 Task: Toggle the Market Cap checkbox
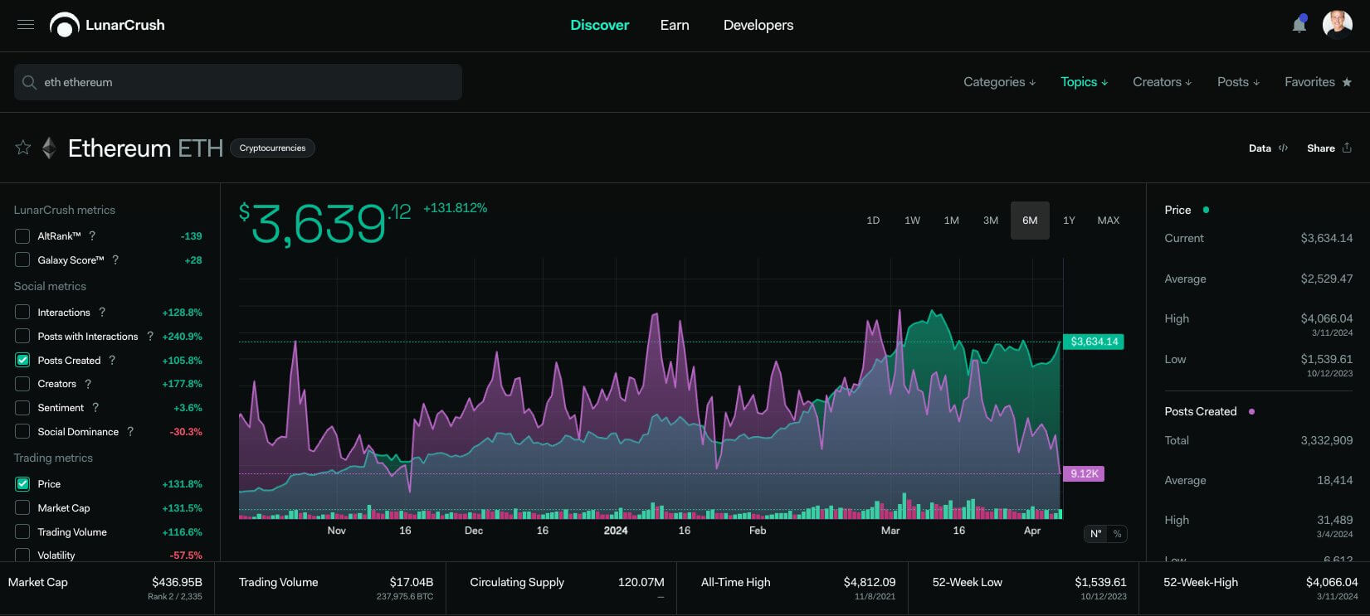(22, 508)
